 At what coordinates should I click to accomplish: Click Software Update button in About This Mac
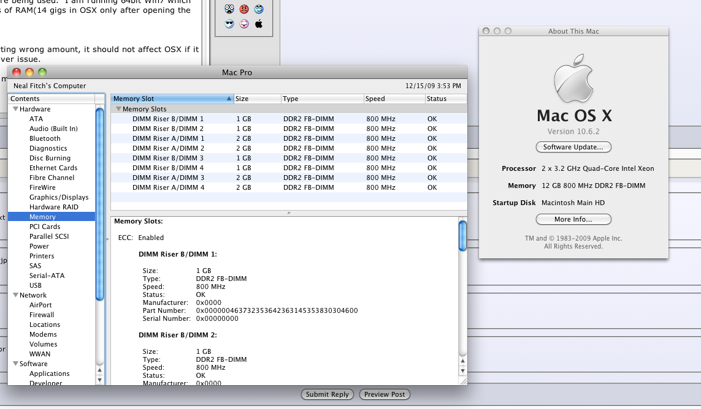point(573,147)
